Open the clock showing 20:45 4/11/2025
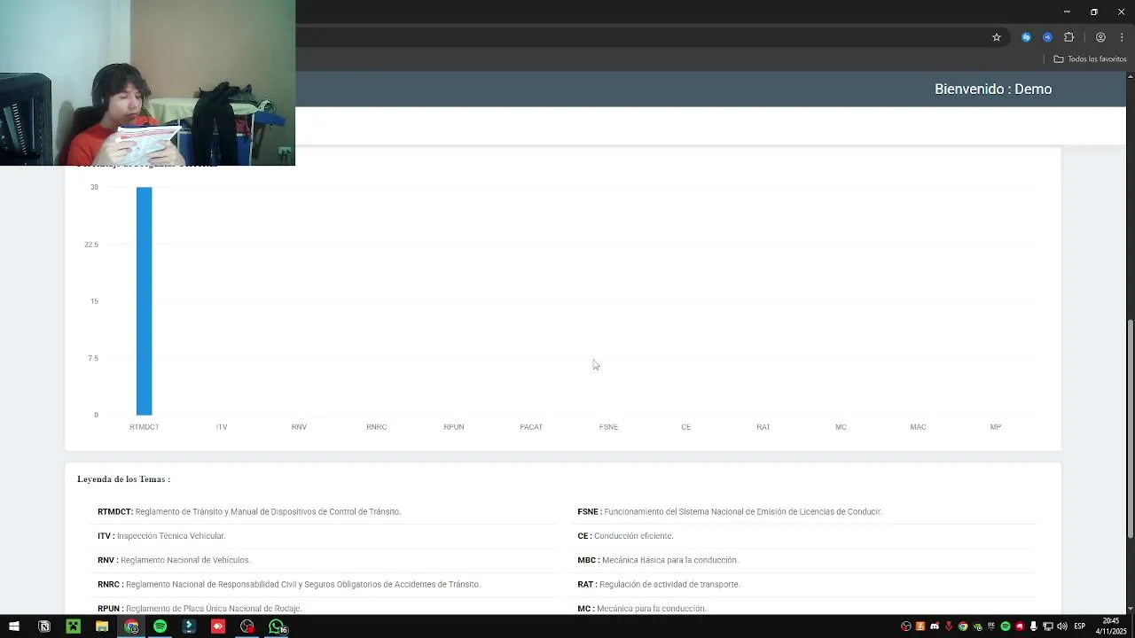1135x638 pixels. tap(1111, 626)
